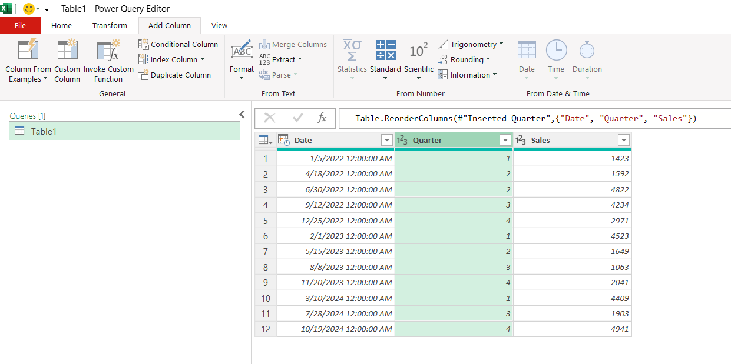Open the Sales column filter dropdown

(624, 140)
